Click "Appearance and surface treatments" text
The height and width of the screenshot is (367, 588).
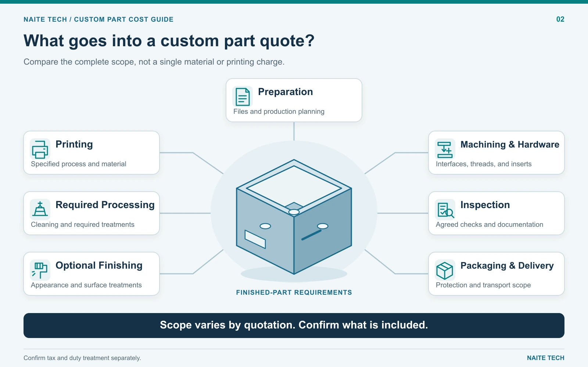coord(86,285)
